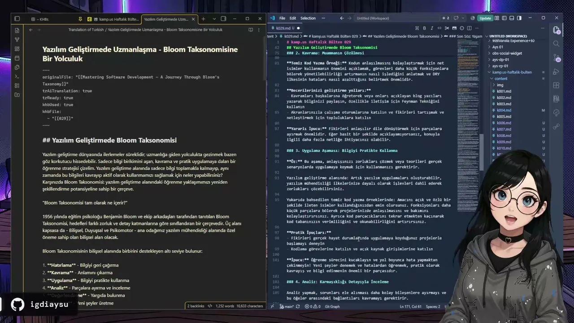Screen dimensions: 574x323
Task: Click the Untitled (Workspace) command search box
Action: (x=397, y=18)
